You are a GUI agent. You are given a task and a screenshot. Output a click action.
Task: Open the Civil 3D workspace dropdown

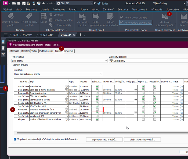click(x=92, y=3)
